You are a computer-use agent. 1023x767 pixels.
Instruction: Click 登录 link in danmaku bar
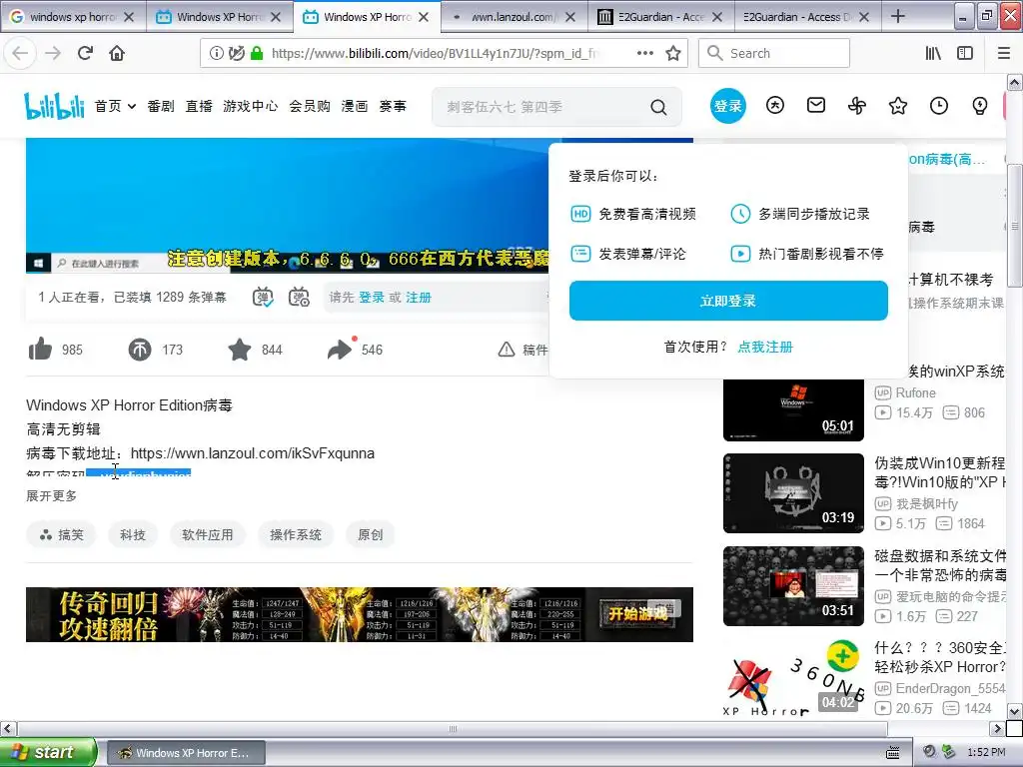(372, 298)
